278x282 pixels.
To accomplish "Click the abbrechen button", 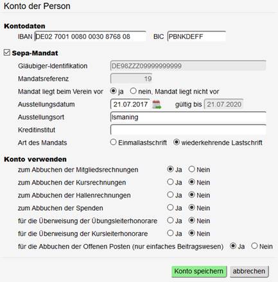I will pyautogui.click(x=249, y=271).
